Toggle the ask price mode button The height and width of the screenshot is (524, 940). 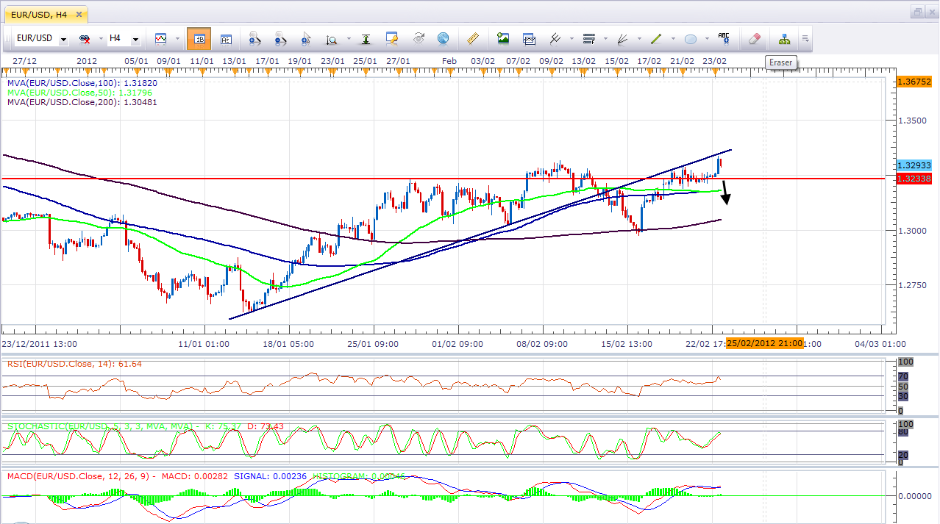(x=226, y=39)
